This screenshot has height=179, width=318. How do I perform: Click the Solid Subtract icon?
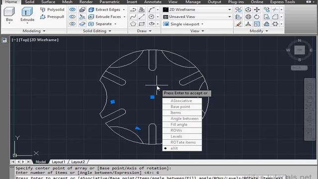(73, 16)
